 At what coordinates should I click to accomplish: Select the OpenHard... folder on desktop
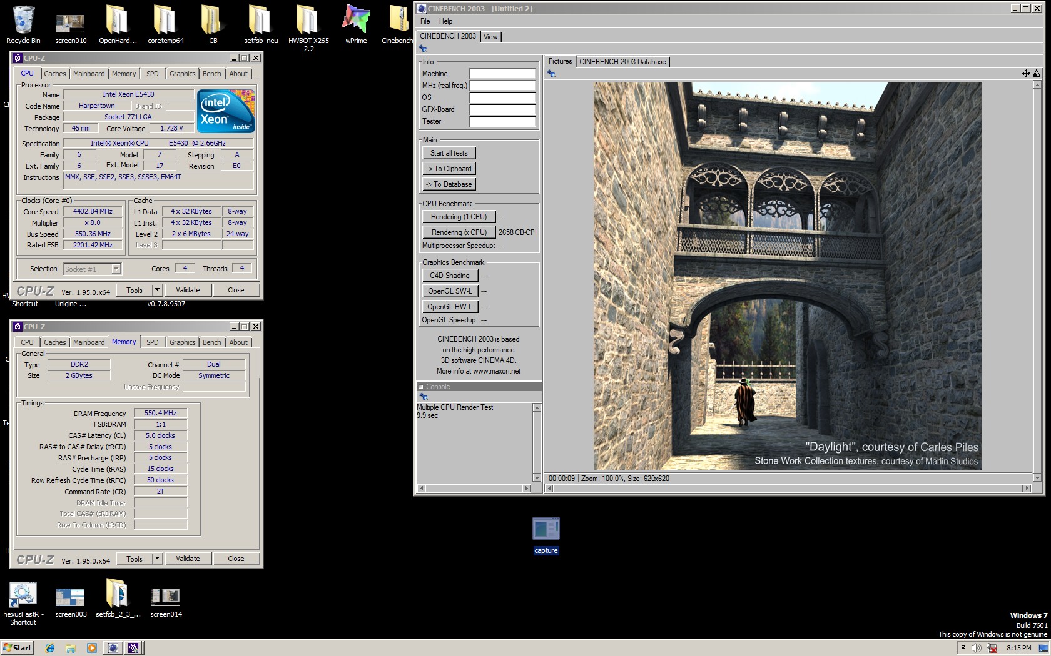(117, 25)
